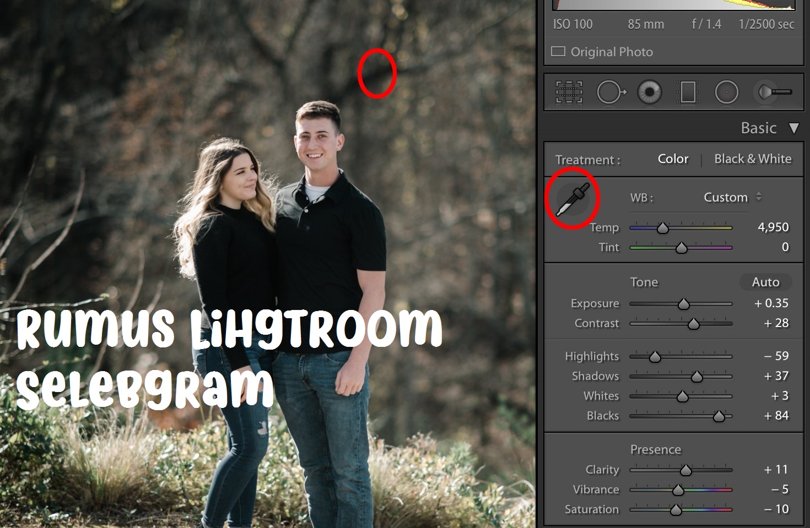Screen dimensions: 810x528
Task: Select the Clarity value + 11
Action: pos(776,469)
